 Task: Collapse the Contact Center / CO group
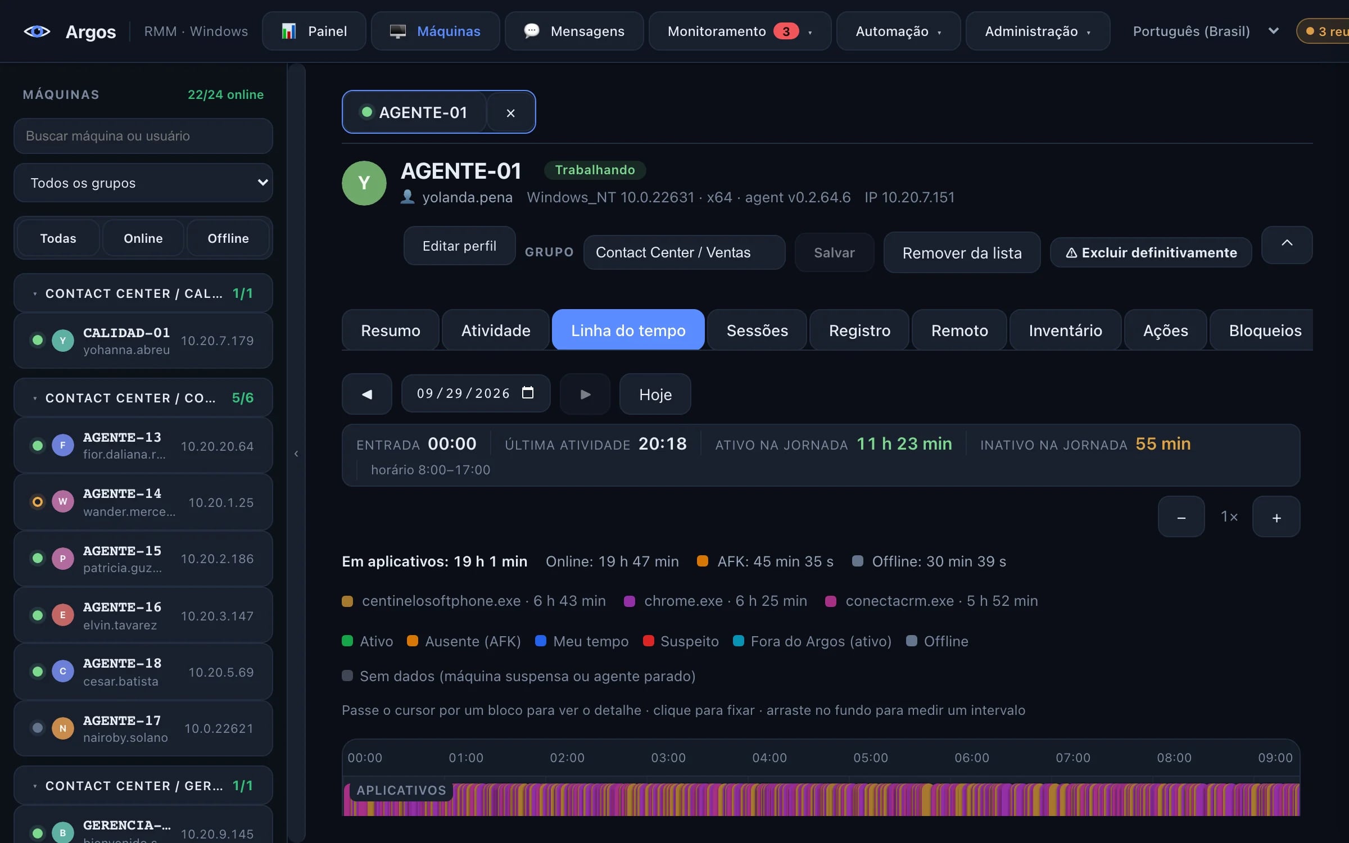pyautogui.click(x=143, y=398)
